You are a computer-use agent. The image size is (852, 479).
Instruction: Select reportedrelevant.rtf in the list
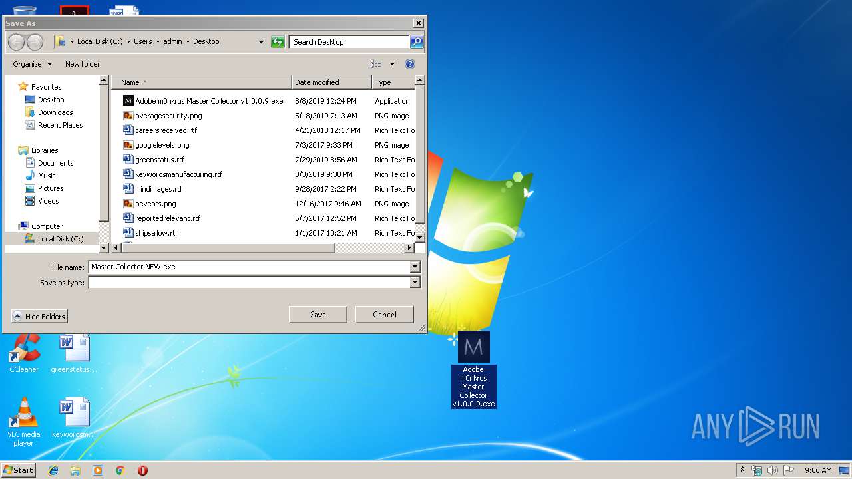(x=168, y=218)
